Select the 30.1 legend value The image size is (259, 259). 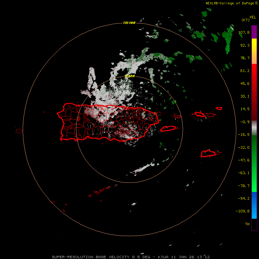pos(245,96)
